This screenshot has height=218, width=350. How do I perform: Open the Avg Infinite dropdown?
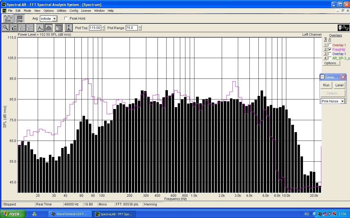pyautogui.click(x=55, y=19)
